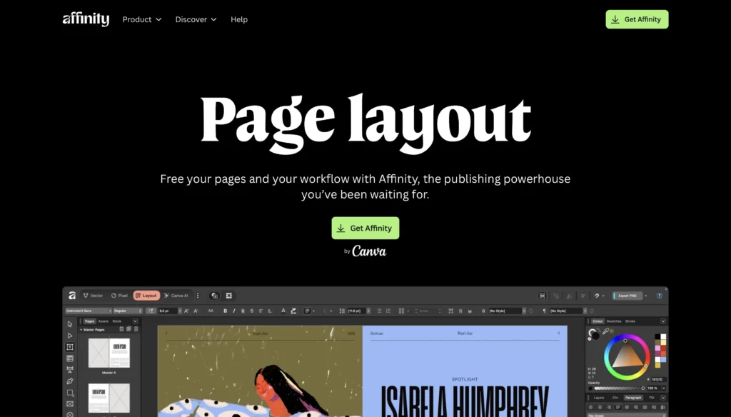Open the Assets panel tab

coord(103,321)
